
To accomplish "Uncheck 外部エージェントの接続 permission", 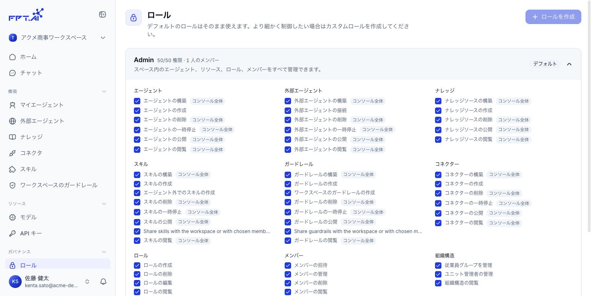I will 288,111.
